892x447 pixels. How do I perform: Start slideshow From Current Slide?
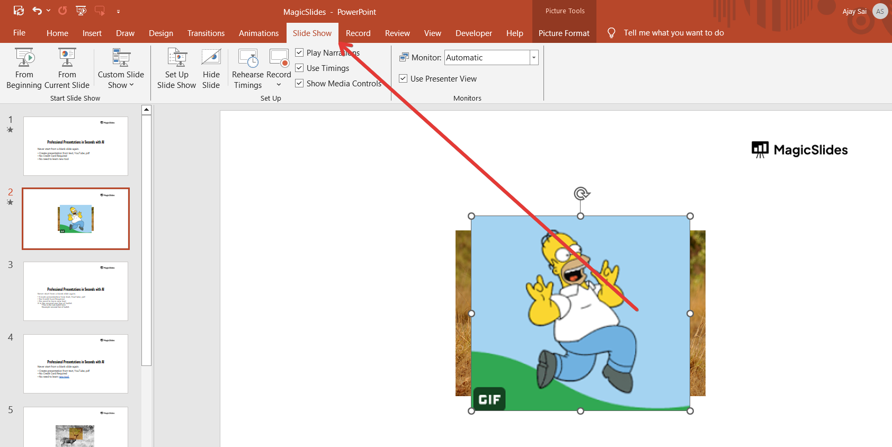point(67,57)
